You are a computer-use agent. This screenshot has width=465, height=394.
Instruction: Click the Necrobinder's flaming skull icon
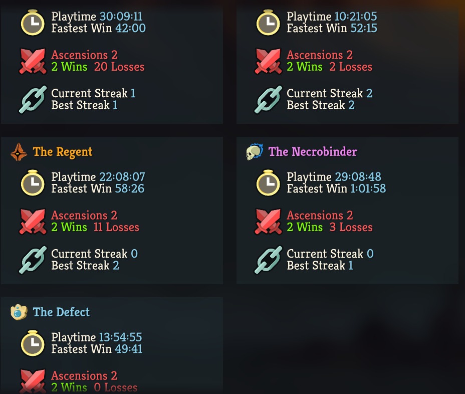pyautogui.click(x=255, y=151)
